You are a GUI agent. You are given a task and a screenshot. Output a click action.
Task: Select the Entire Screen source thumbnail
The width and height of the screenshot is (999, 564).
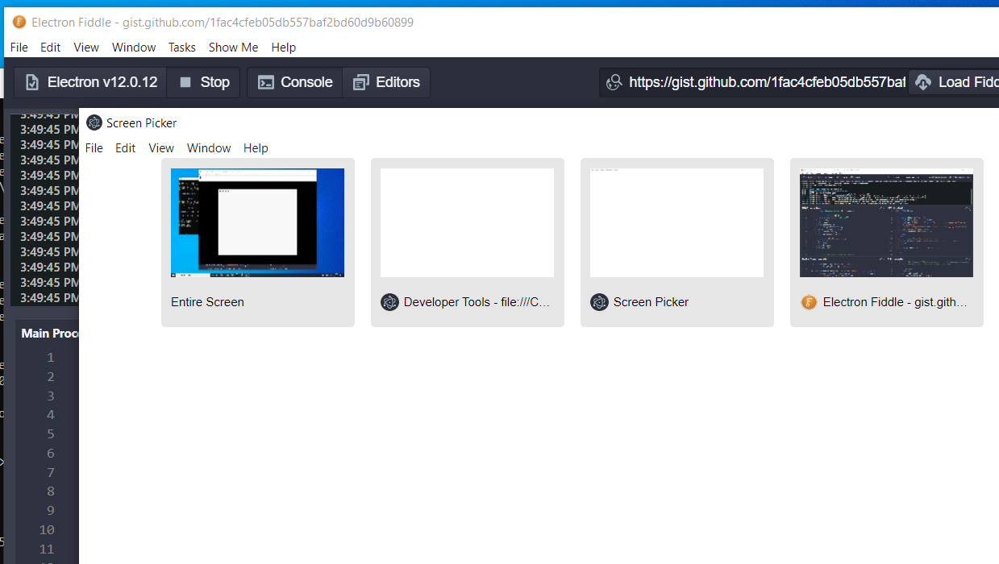256,222
